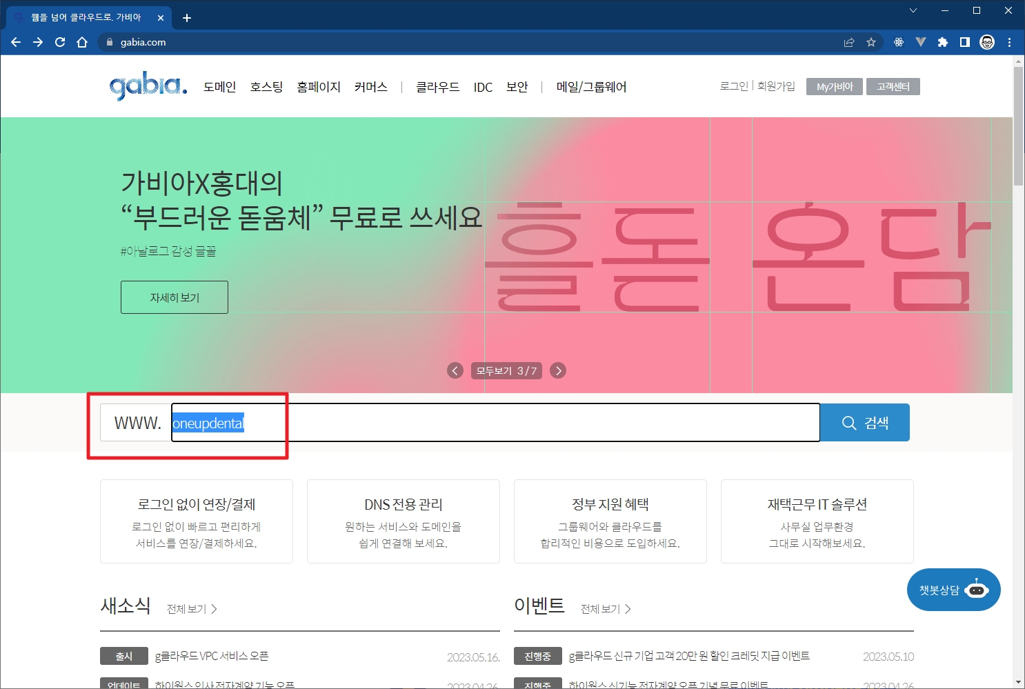
Task: Advance to next banner slide
Action: [x=559, y=370]
